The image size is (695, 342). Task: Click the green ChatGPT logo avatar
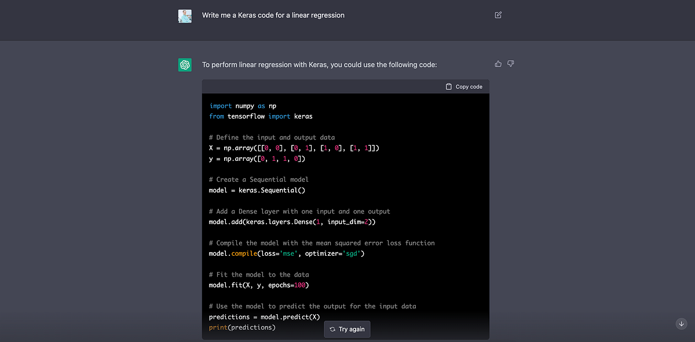tap(185, 65)
